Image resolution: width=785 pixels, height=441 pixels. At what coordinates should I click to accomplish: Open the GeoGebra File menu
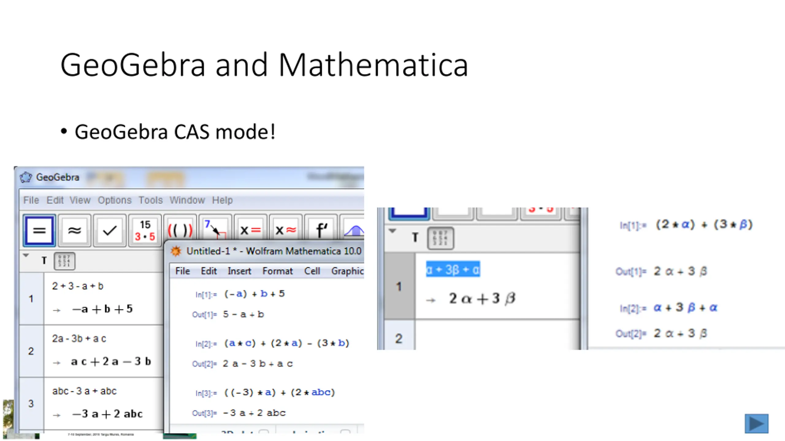31,200
